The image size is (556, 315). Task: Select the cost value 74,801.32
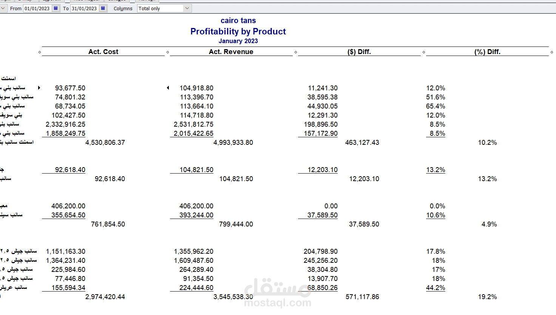70,97
